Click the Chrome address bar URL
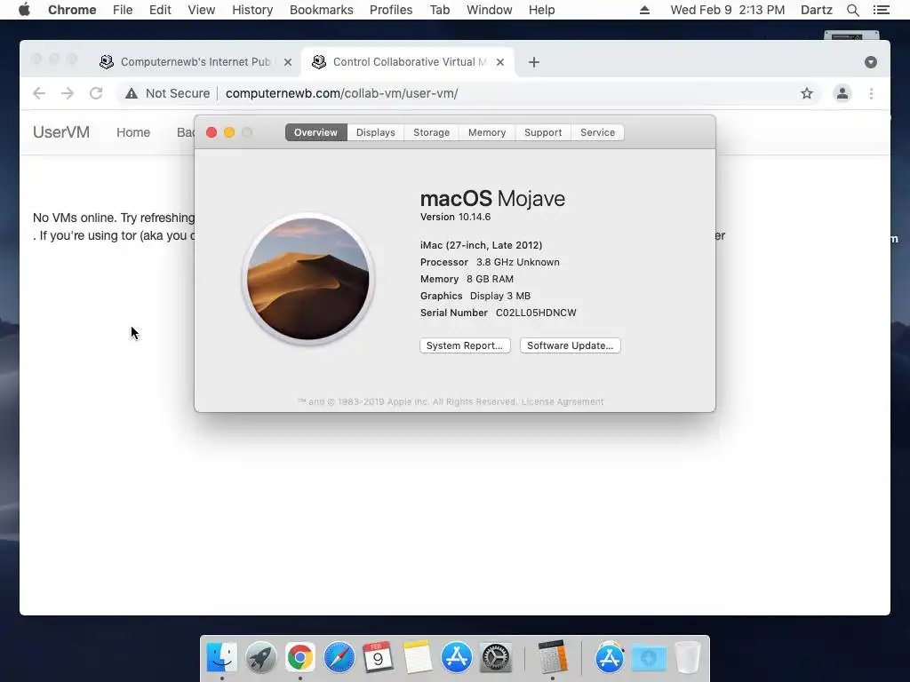 [342, 93]
